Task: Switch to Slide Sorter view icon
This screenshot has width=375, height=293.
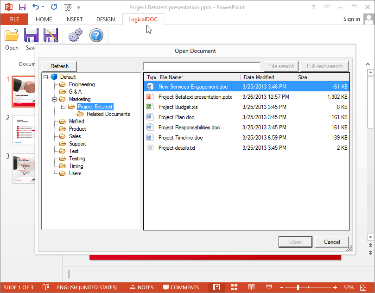Action: pos(234,287)
